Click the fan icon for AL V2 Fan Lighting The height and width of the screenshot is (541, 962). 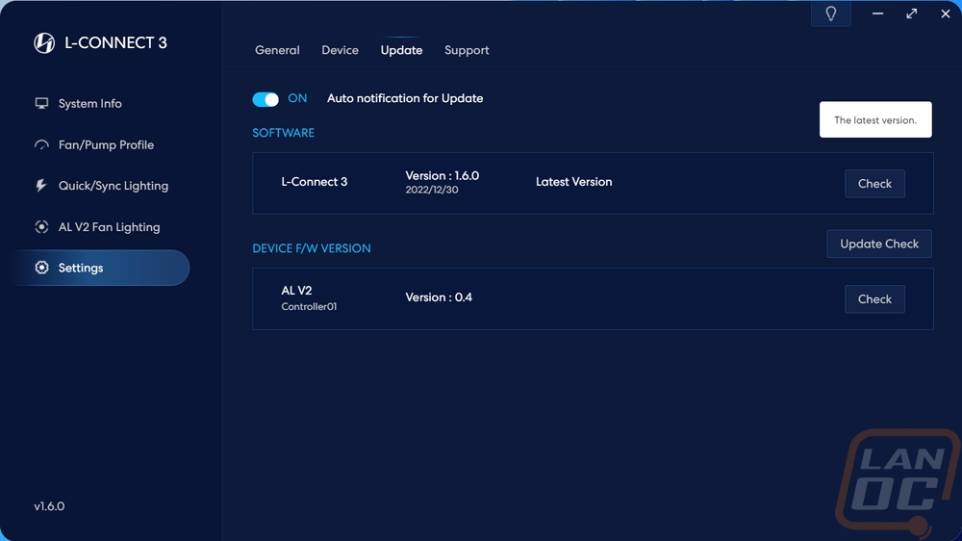pyautogui.click(x=41, y=227)
